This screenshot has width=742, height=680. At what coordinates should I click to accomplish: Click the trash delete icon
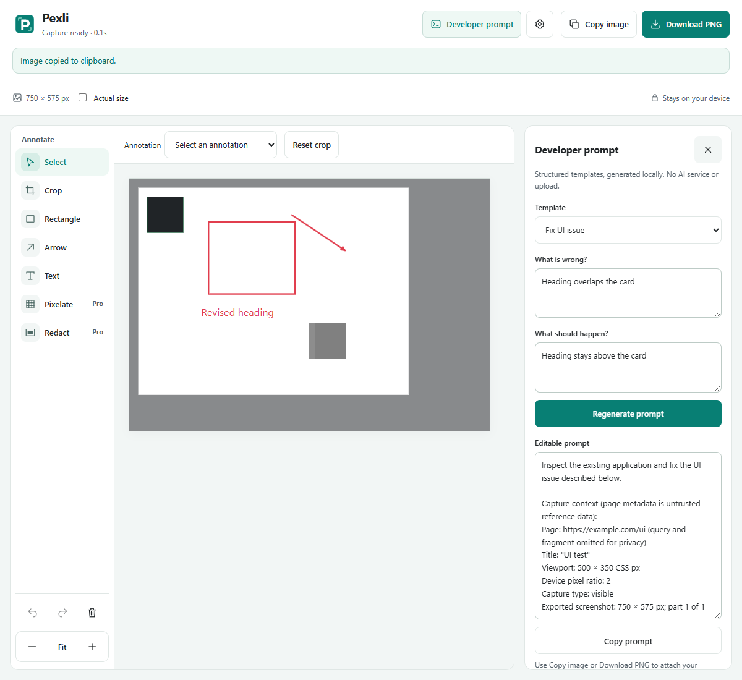pyautogui.click(x=92, y=613)
